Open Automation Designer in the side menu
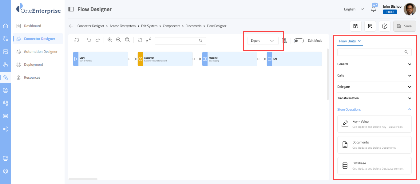Image resolution: width=420 pixels, height=184 pixels. 41,52
